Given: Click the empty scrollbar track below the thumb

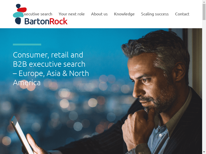Looking at the screenshot, I should point(204,85).
